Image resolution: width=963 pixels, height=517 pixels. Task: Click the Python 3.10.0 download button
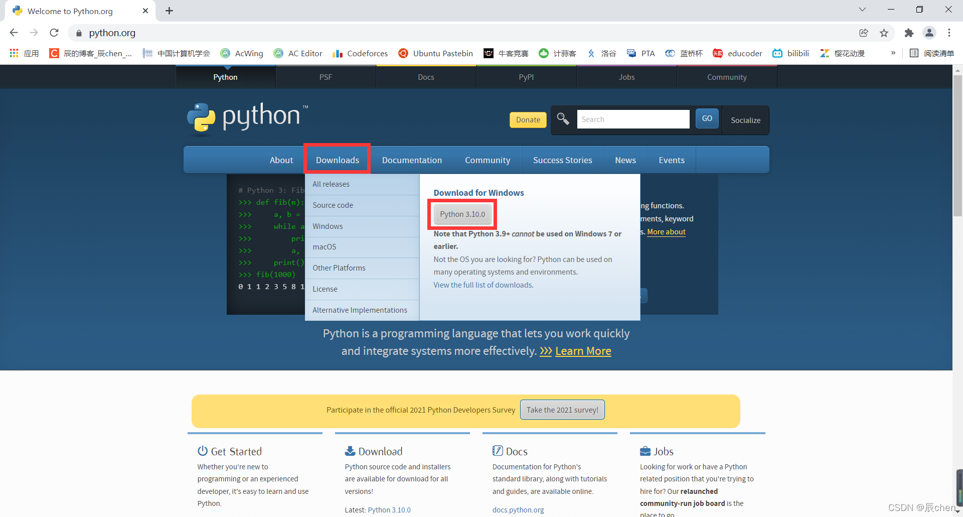point(462,214)
